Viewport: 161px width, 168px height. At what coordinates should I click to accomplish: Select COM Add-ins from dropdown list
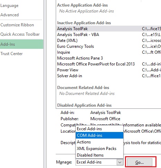pos(99,135)
